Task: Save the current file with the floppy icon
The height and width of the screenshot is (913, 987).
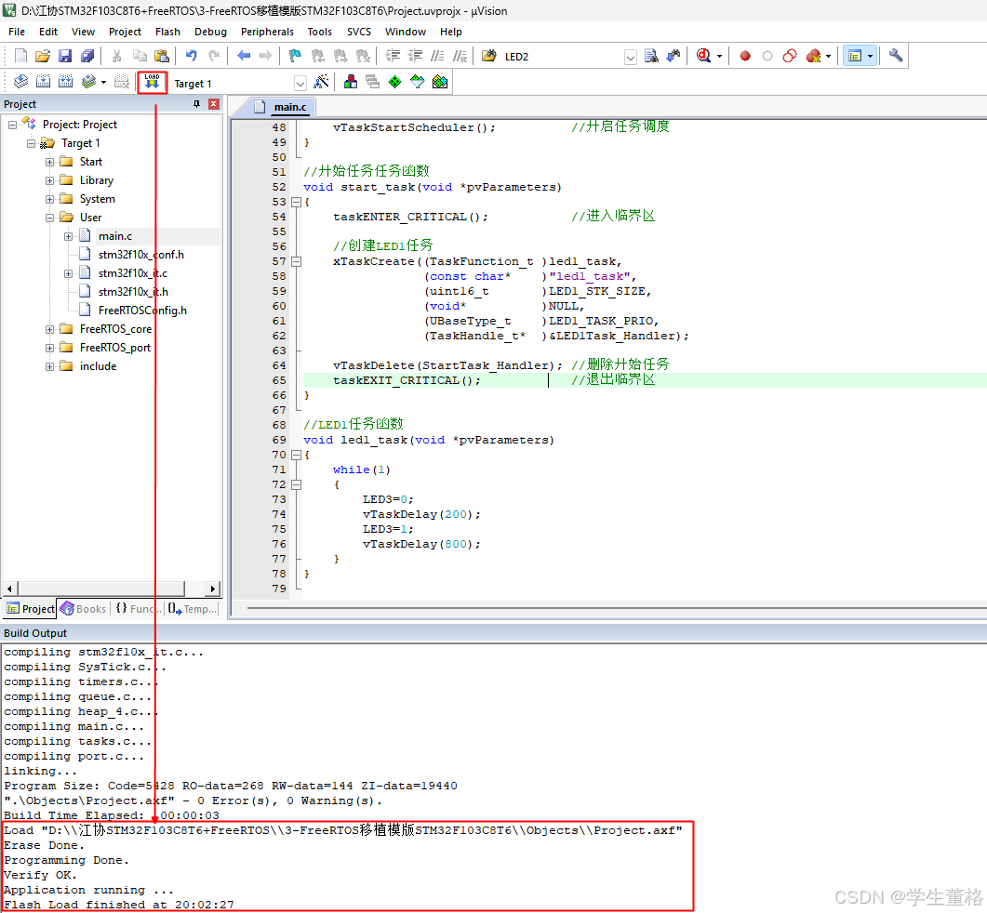Action: (x=65, y=56)
